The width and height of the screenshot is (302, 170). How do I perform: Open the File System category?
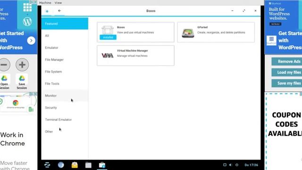click(65, 71)
